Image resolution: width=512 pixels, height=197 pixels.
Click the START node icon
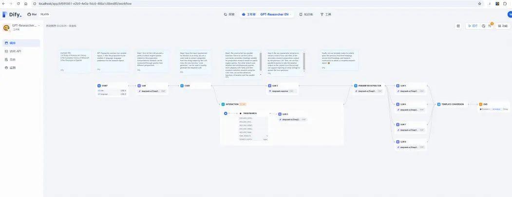point(99,86)
